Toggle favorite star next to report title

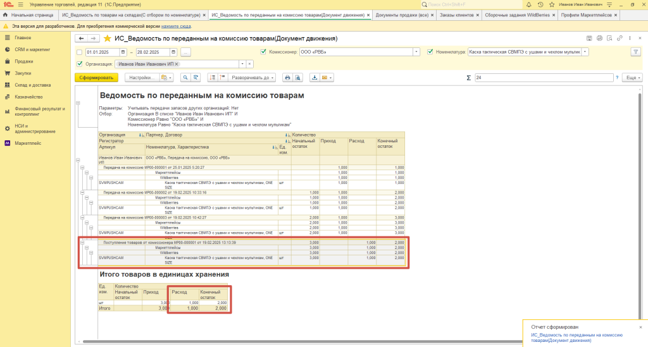108,39
